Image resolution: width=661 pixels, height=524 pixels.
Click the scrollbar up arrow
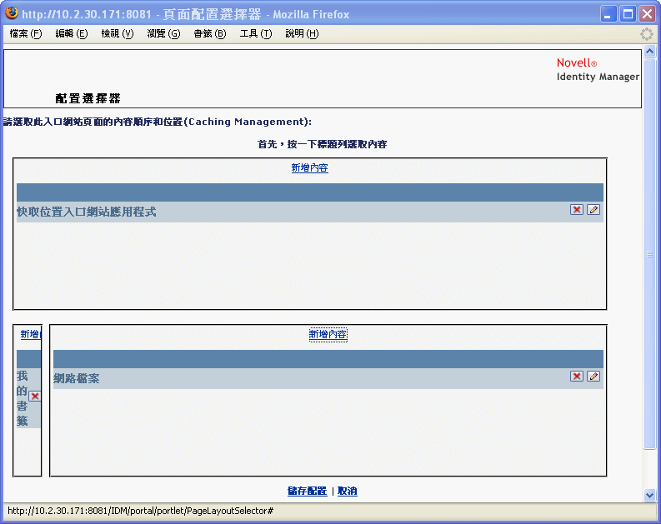tap(649, 52)
